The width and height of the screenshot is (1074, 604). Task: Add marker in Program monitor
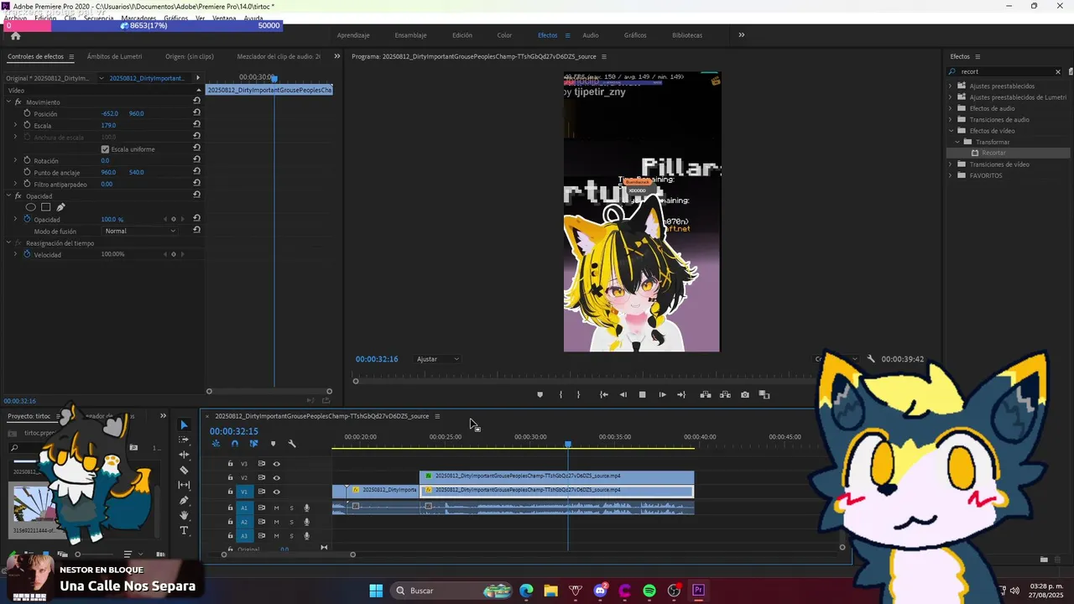tap(540, 395)
